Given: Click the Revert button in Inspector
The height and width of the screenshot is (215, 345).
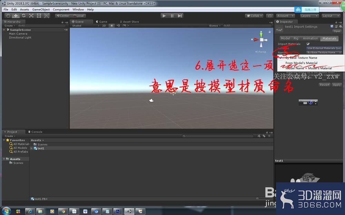Looking at the screenshot, I should coord(325,85).
